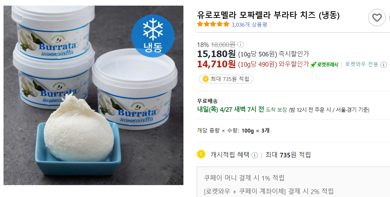Click the 15,180원 즉시할인가 price
This screenshot has height=197, width=390.
pos(253,54)
